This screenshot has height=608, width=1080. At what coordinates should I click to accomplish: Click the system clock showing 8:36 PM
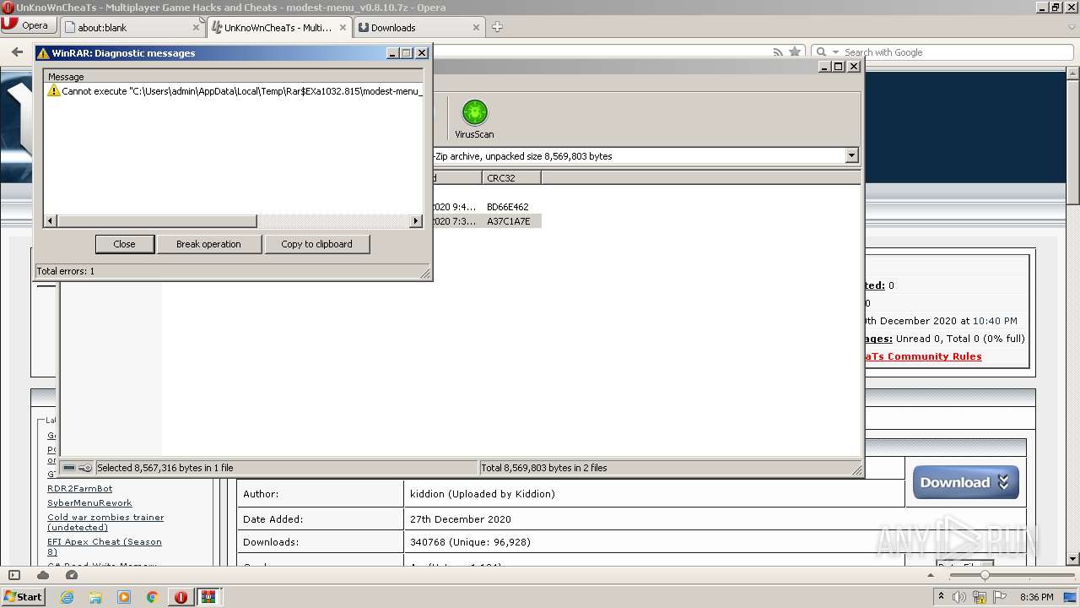(x=1037, y=597)
